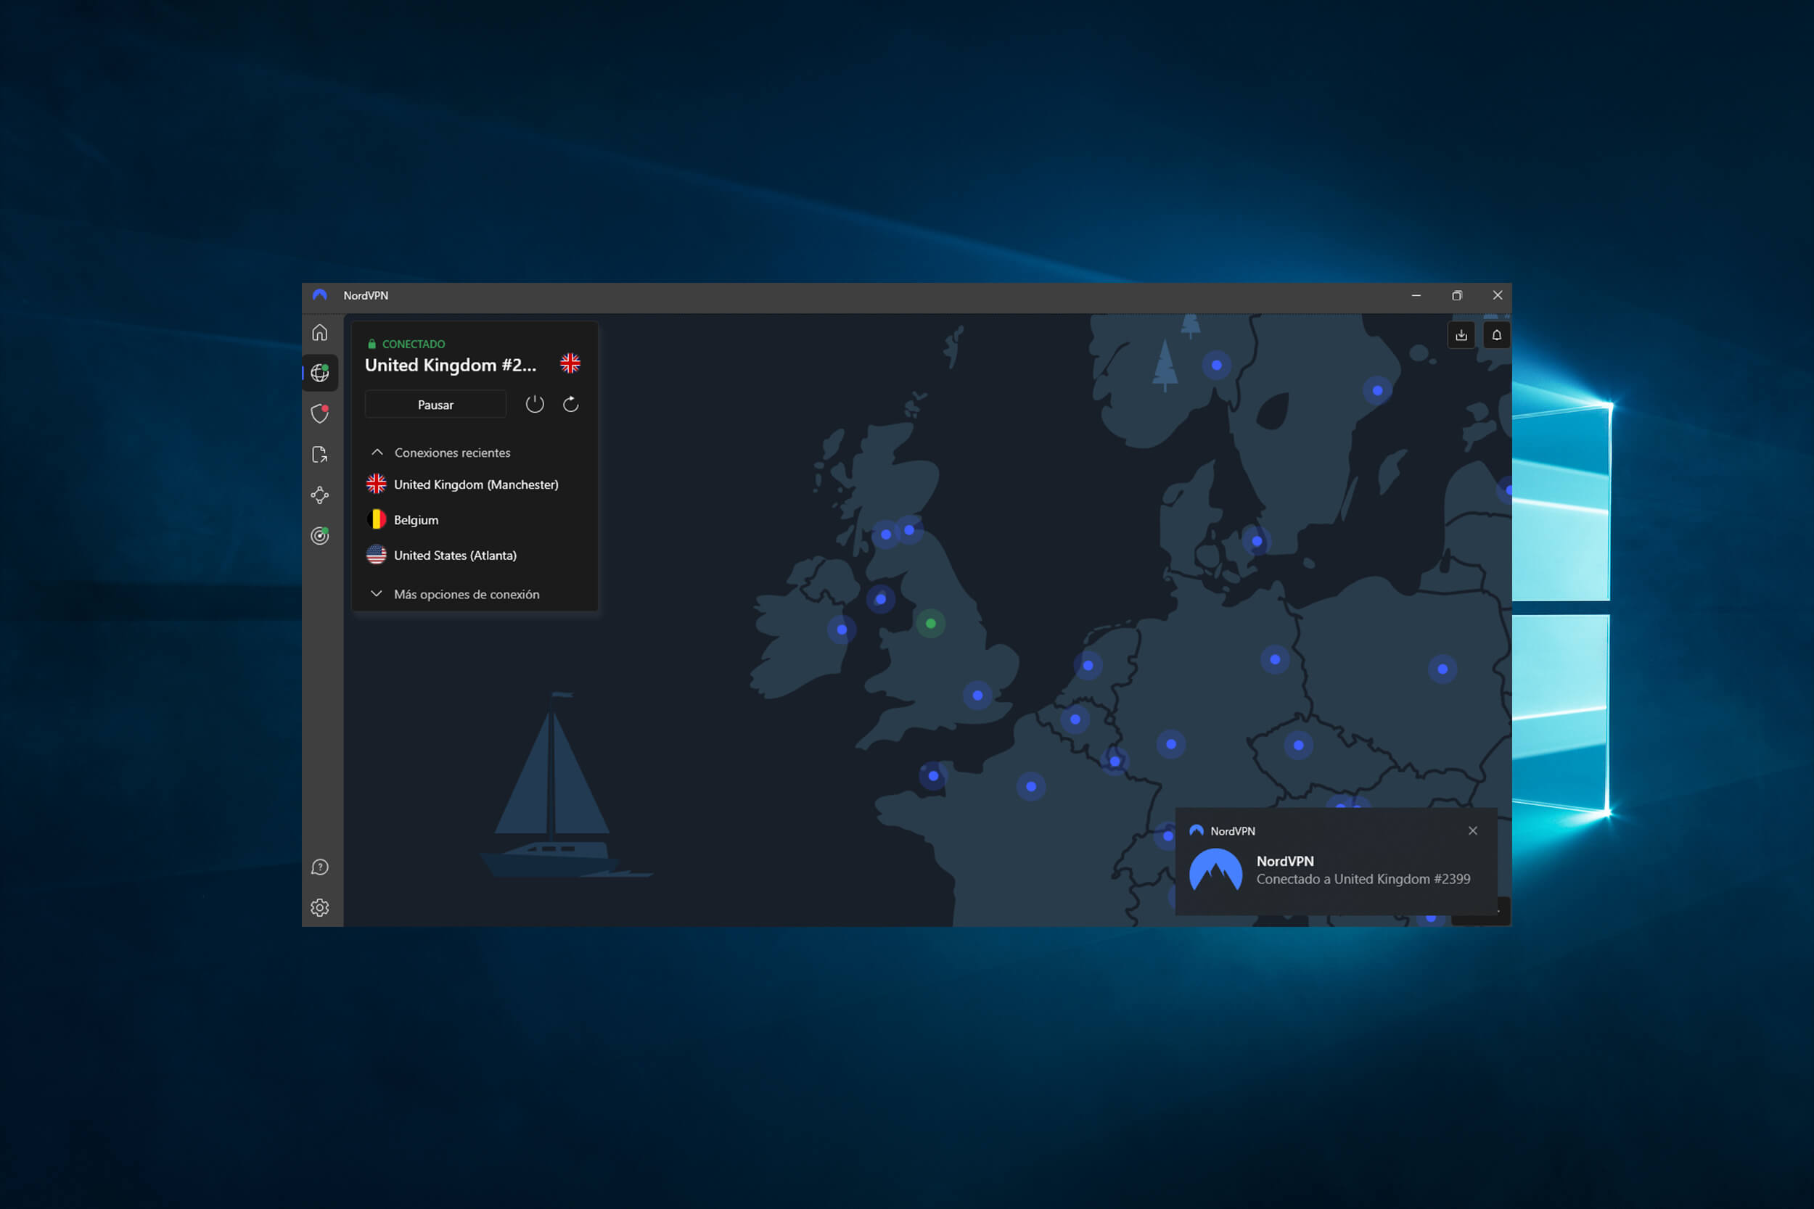This screenshot has width=1814, height=1209.
Task: Click the UK flag next to server name
Action: click(x=570, y=363)
